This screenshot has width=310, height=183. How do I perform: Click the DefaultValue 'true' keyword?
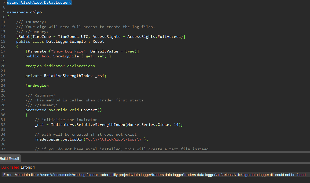click(130, 51)
